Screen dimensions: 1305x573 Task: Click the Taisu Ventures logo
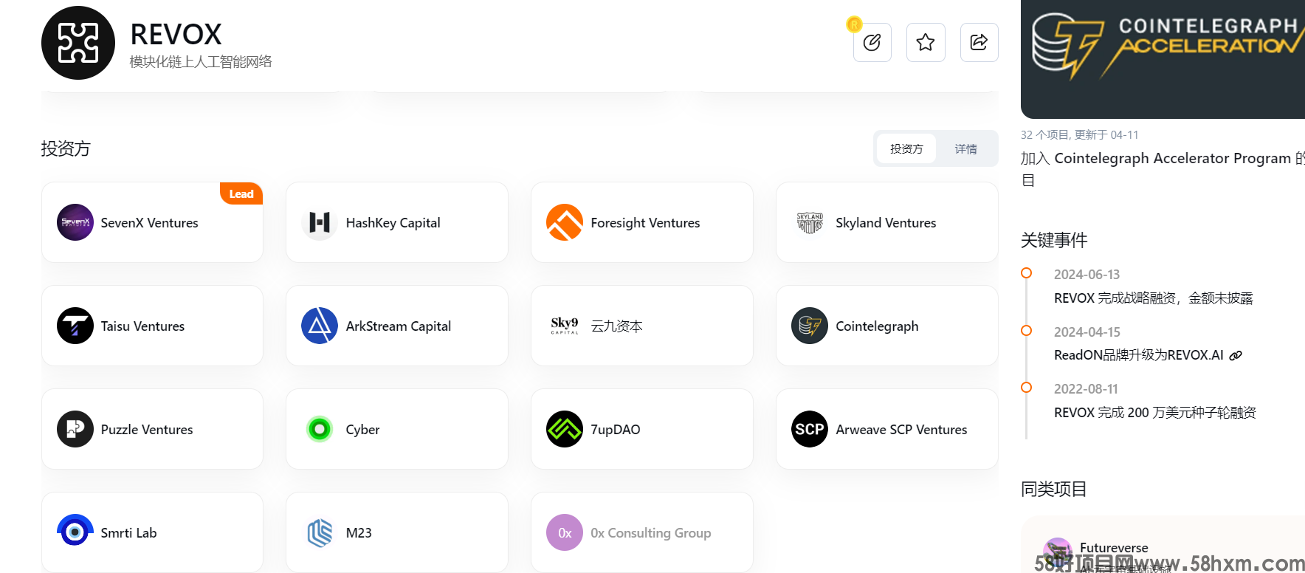pos(75,326)
